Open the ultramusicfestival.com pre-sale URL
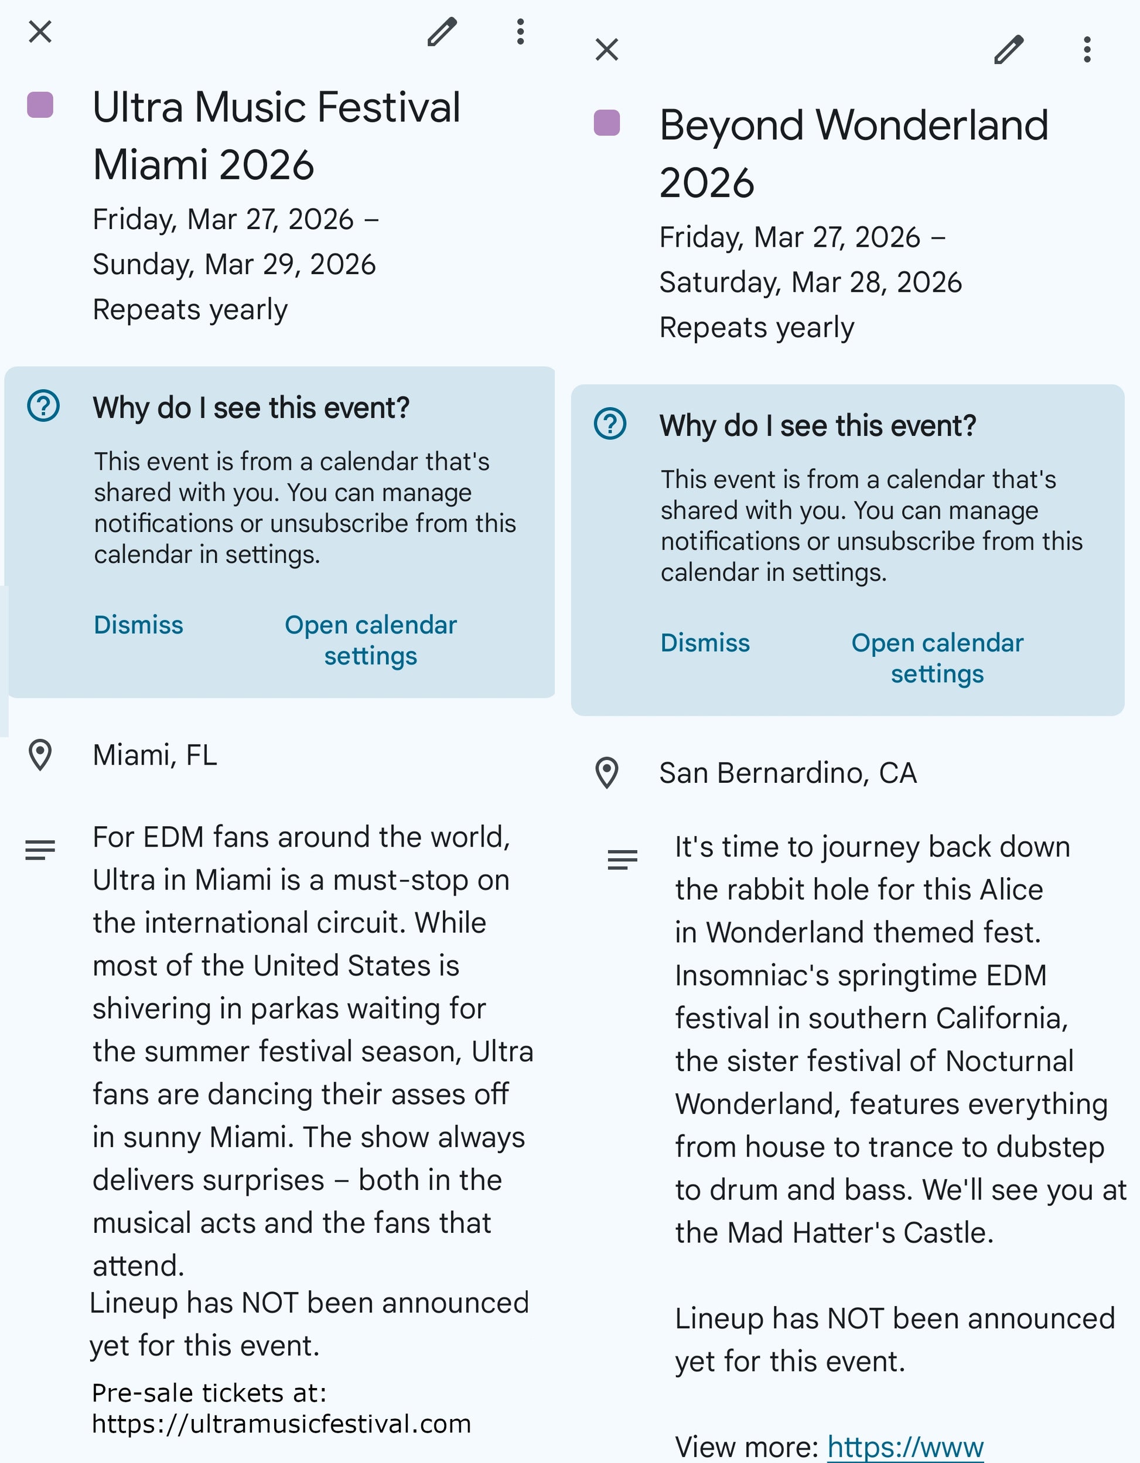This screenshot has width=1140, height=1463. click(x=281, y=1424)
